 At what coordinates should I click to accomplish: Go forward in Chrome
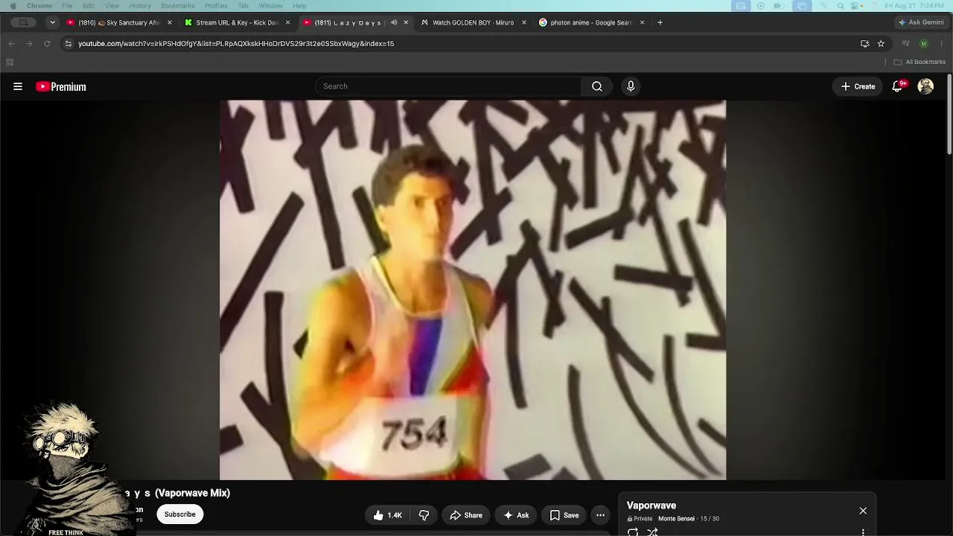[29, 44]
